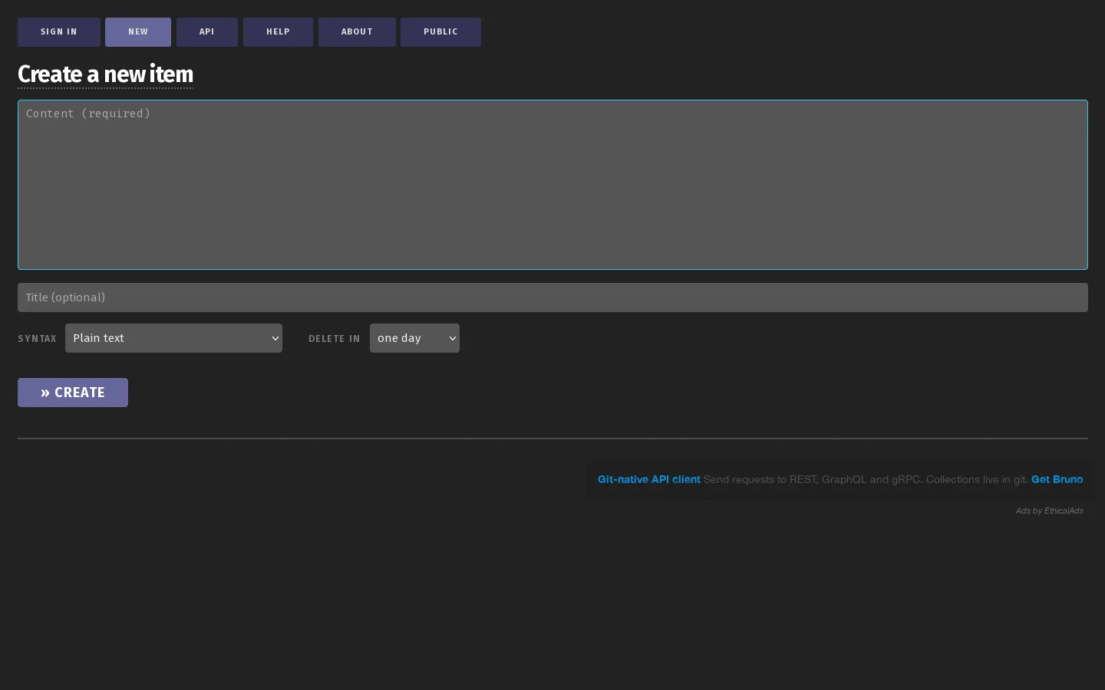1105x690 pixels.
Task: Expand the Delete In dropdown set to one day
Action: tap(414, 338)
